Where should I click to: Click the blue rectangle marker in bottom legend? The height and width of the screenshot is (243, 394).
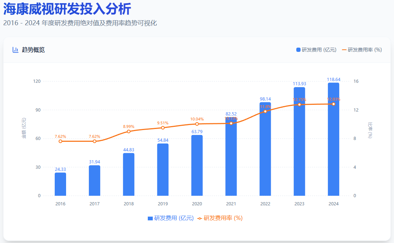(x=150, y=218)
